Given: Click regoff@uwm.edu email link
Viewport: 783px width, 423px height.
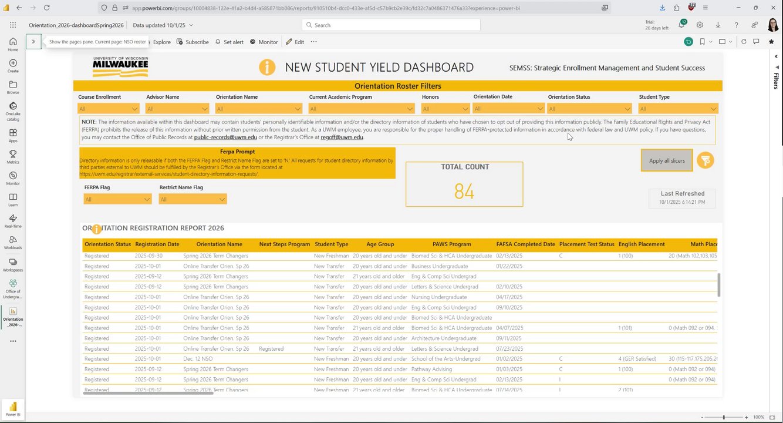Looking at the screenshot, I should 342,137.
